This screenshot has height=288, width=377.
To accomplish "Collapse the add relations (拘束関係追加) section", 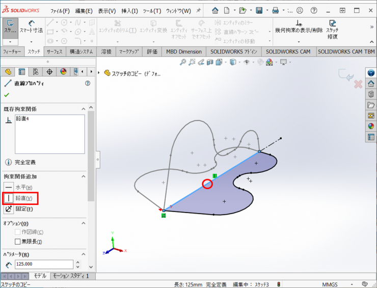I will click(x=84, y=176).
